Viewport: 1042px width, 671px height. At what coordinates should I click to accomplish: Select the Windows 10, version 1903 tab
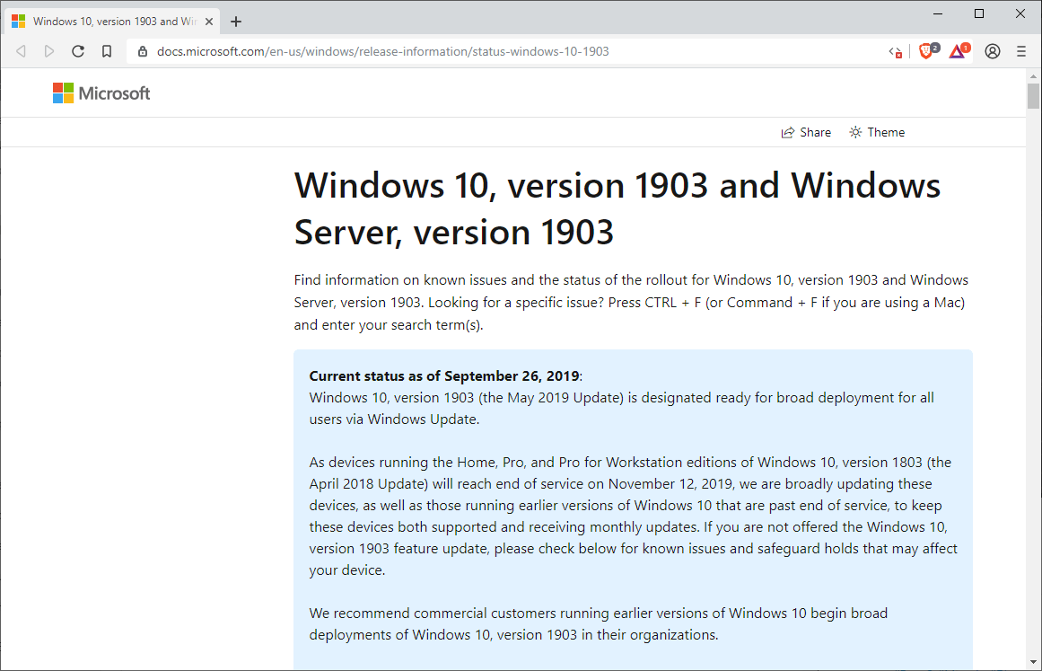point(113,22)
